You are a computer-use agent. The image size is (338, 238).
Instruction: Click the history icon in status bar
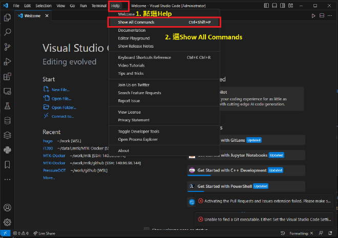pyautogui.click(x=283, y=233)
